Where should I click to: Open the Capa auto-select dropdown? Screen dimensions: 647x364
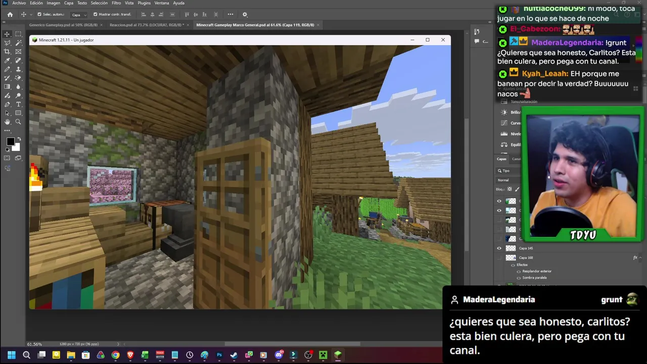78,15
